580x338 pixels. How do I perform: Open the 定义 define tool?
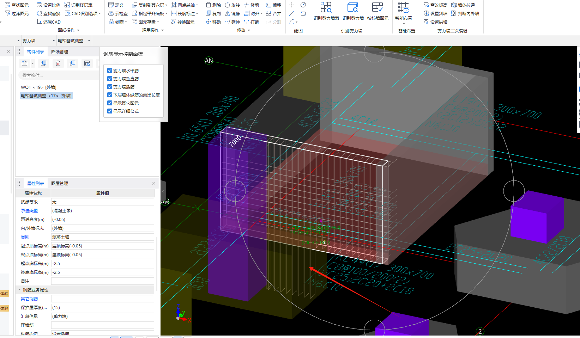(x=116, y=5)
